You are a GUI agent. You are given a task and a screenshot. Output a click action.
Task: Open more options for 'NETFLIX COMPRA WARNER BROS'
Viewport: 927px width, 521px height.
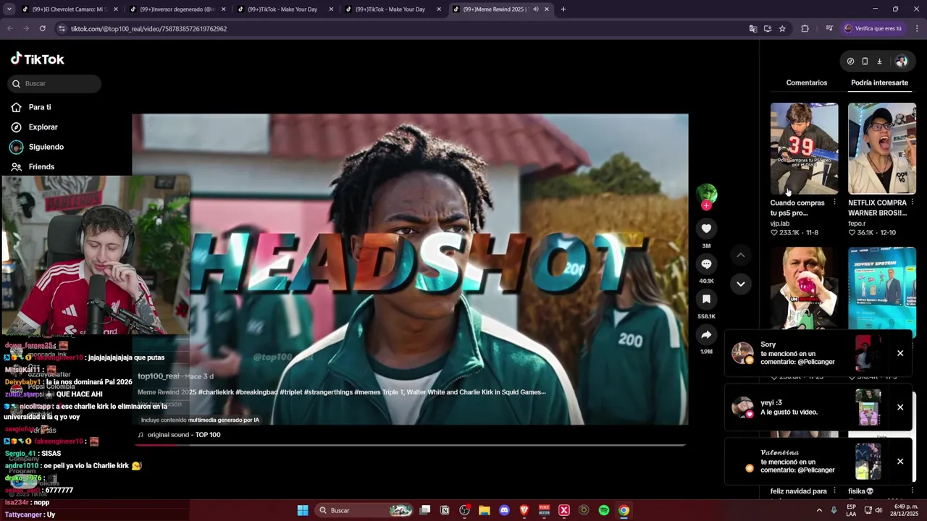point(912,203)
